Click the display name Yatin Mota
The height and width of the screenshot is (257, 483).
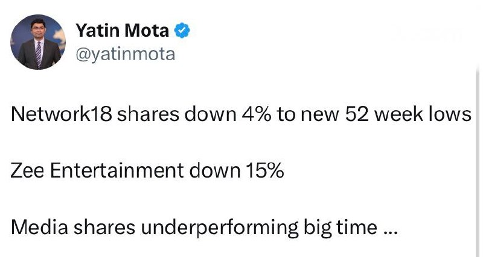point(123,31)
